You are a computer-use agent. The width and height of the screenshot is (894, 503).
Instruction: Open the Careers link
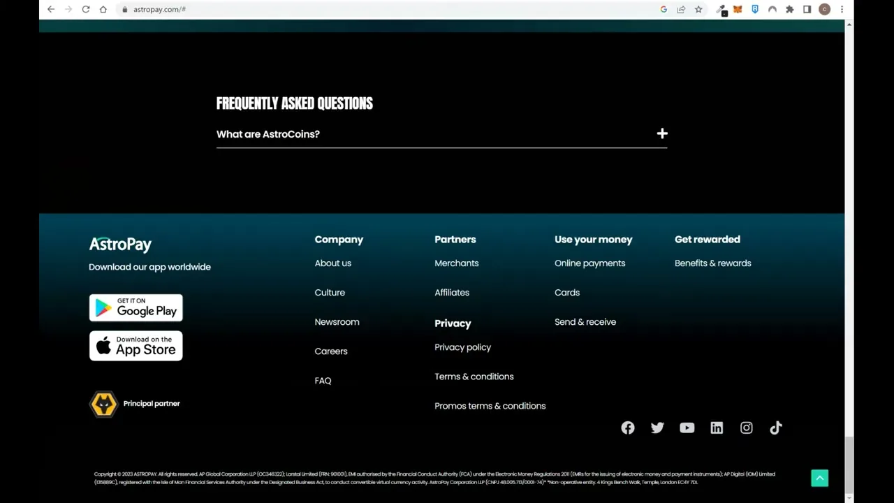point(330,351)
